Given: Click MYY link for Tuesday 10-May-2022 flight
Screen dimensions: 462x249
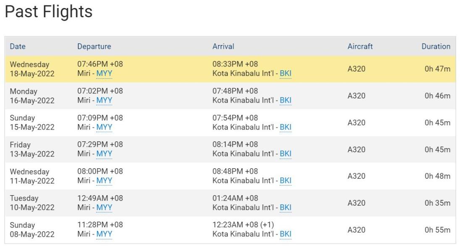Looking at the screenshot, I should [x=104, y=207].
